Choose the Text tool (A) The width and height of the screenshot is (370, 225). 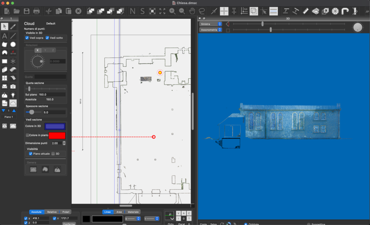tap(4, 36)
